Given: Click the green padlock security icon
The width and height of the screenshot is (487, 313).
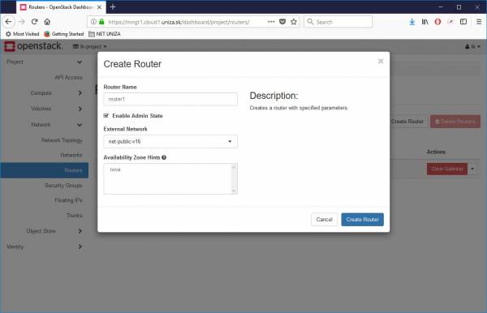Looking at the screenshot, I should click(x=101, y=22).
